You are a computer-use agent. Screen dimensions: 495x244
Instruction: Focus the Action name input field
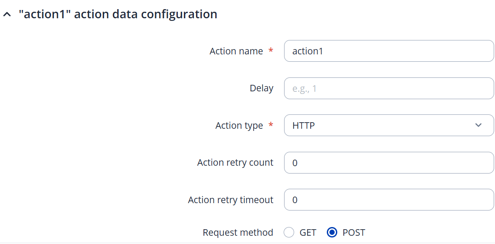click(x=388, y=51)
